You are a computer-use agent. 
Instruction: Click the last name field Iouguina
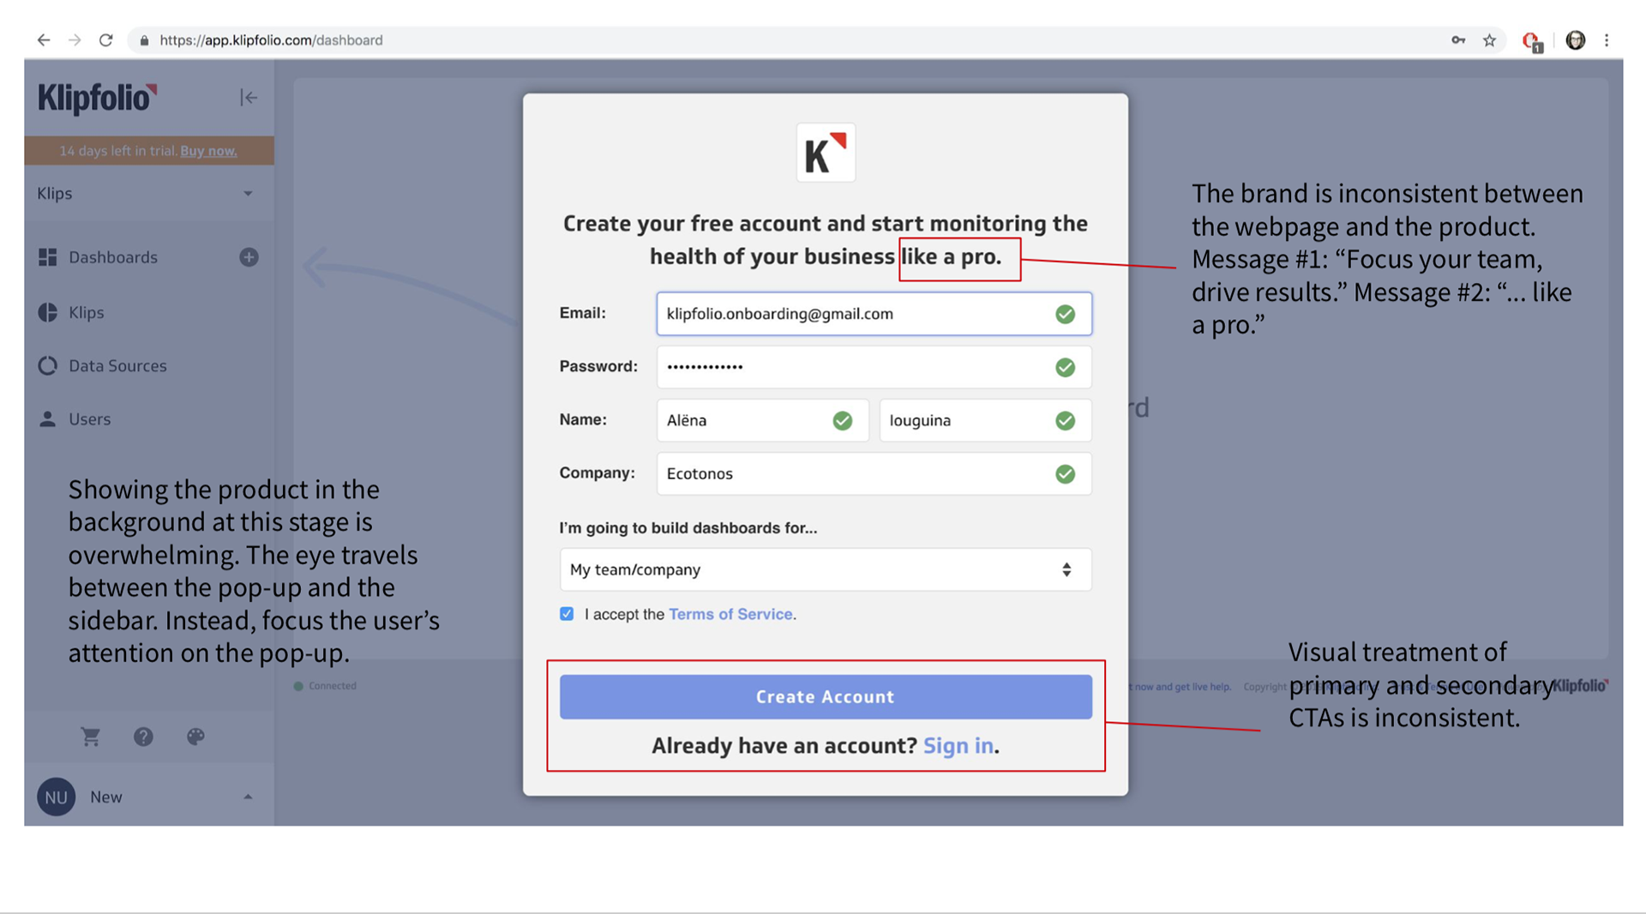985,420
